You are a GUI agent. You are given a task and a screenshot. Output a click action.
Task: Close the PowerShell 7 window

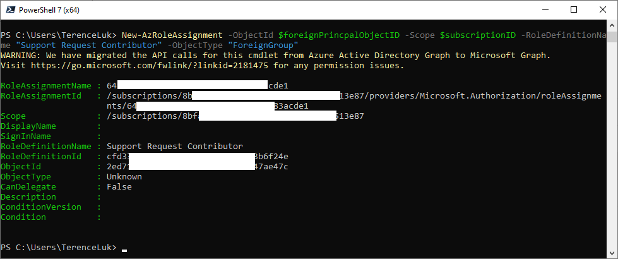click(603, 10)
